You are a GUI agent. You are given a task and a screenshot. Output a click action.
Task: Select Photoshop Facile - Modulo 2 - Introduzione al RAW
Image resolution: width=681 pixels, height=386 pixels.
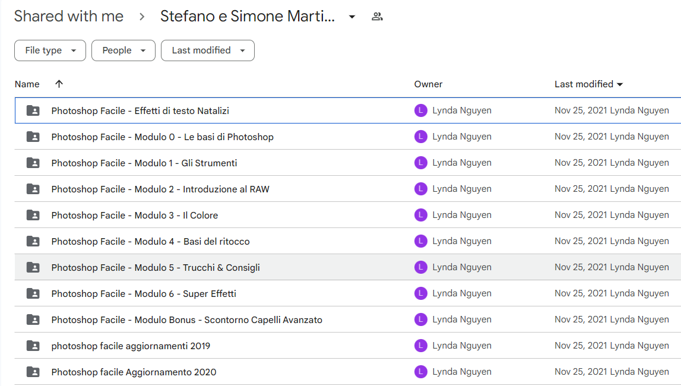[160, 189]
